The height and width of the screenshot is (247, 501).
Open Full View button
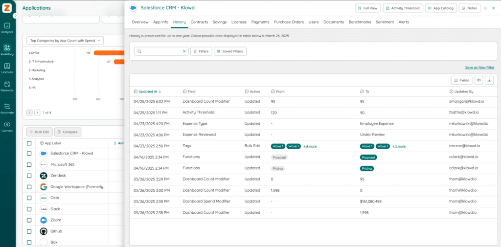(368, 8)
